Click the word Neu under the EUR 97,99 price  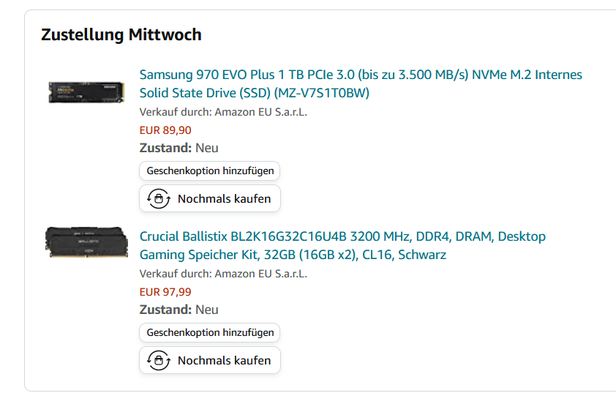pos(207,310)
